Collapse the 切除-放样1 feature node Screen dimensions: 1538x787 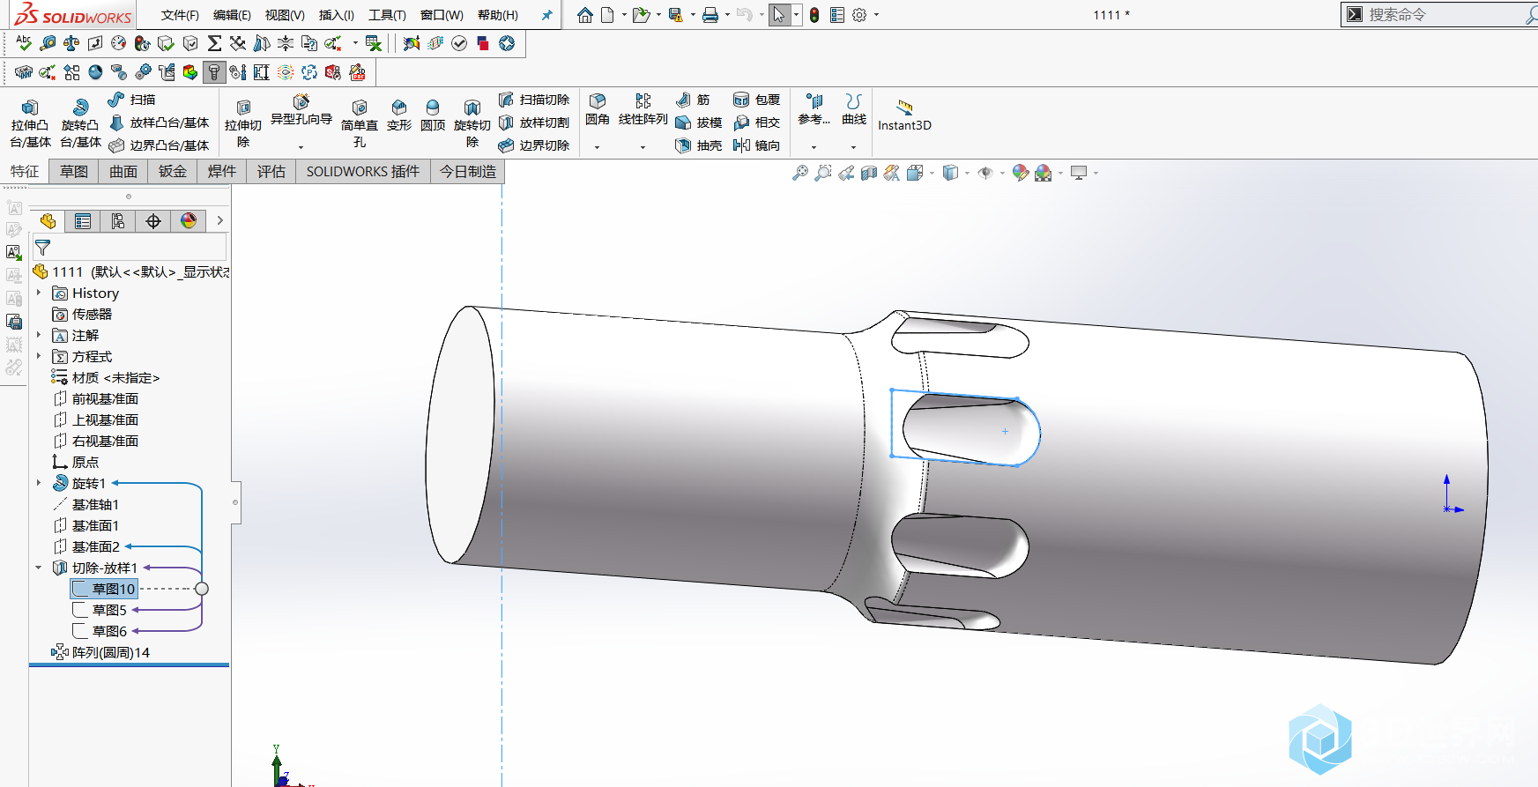pyautogui.click(x=39, y=568)
